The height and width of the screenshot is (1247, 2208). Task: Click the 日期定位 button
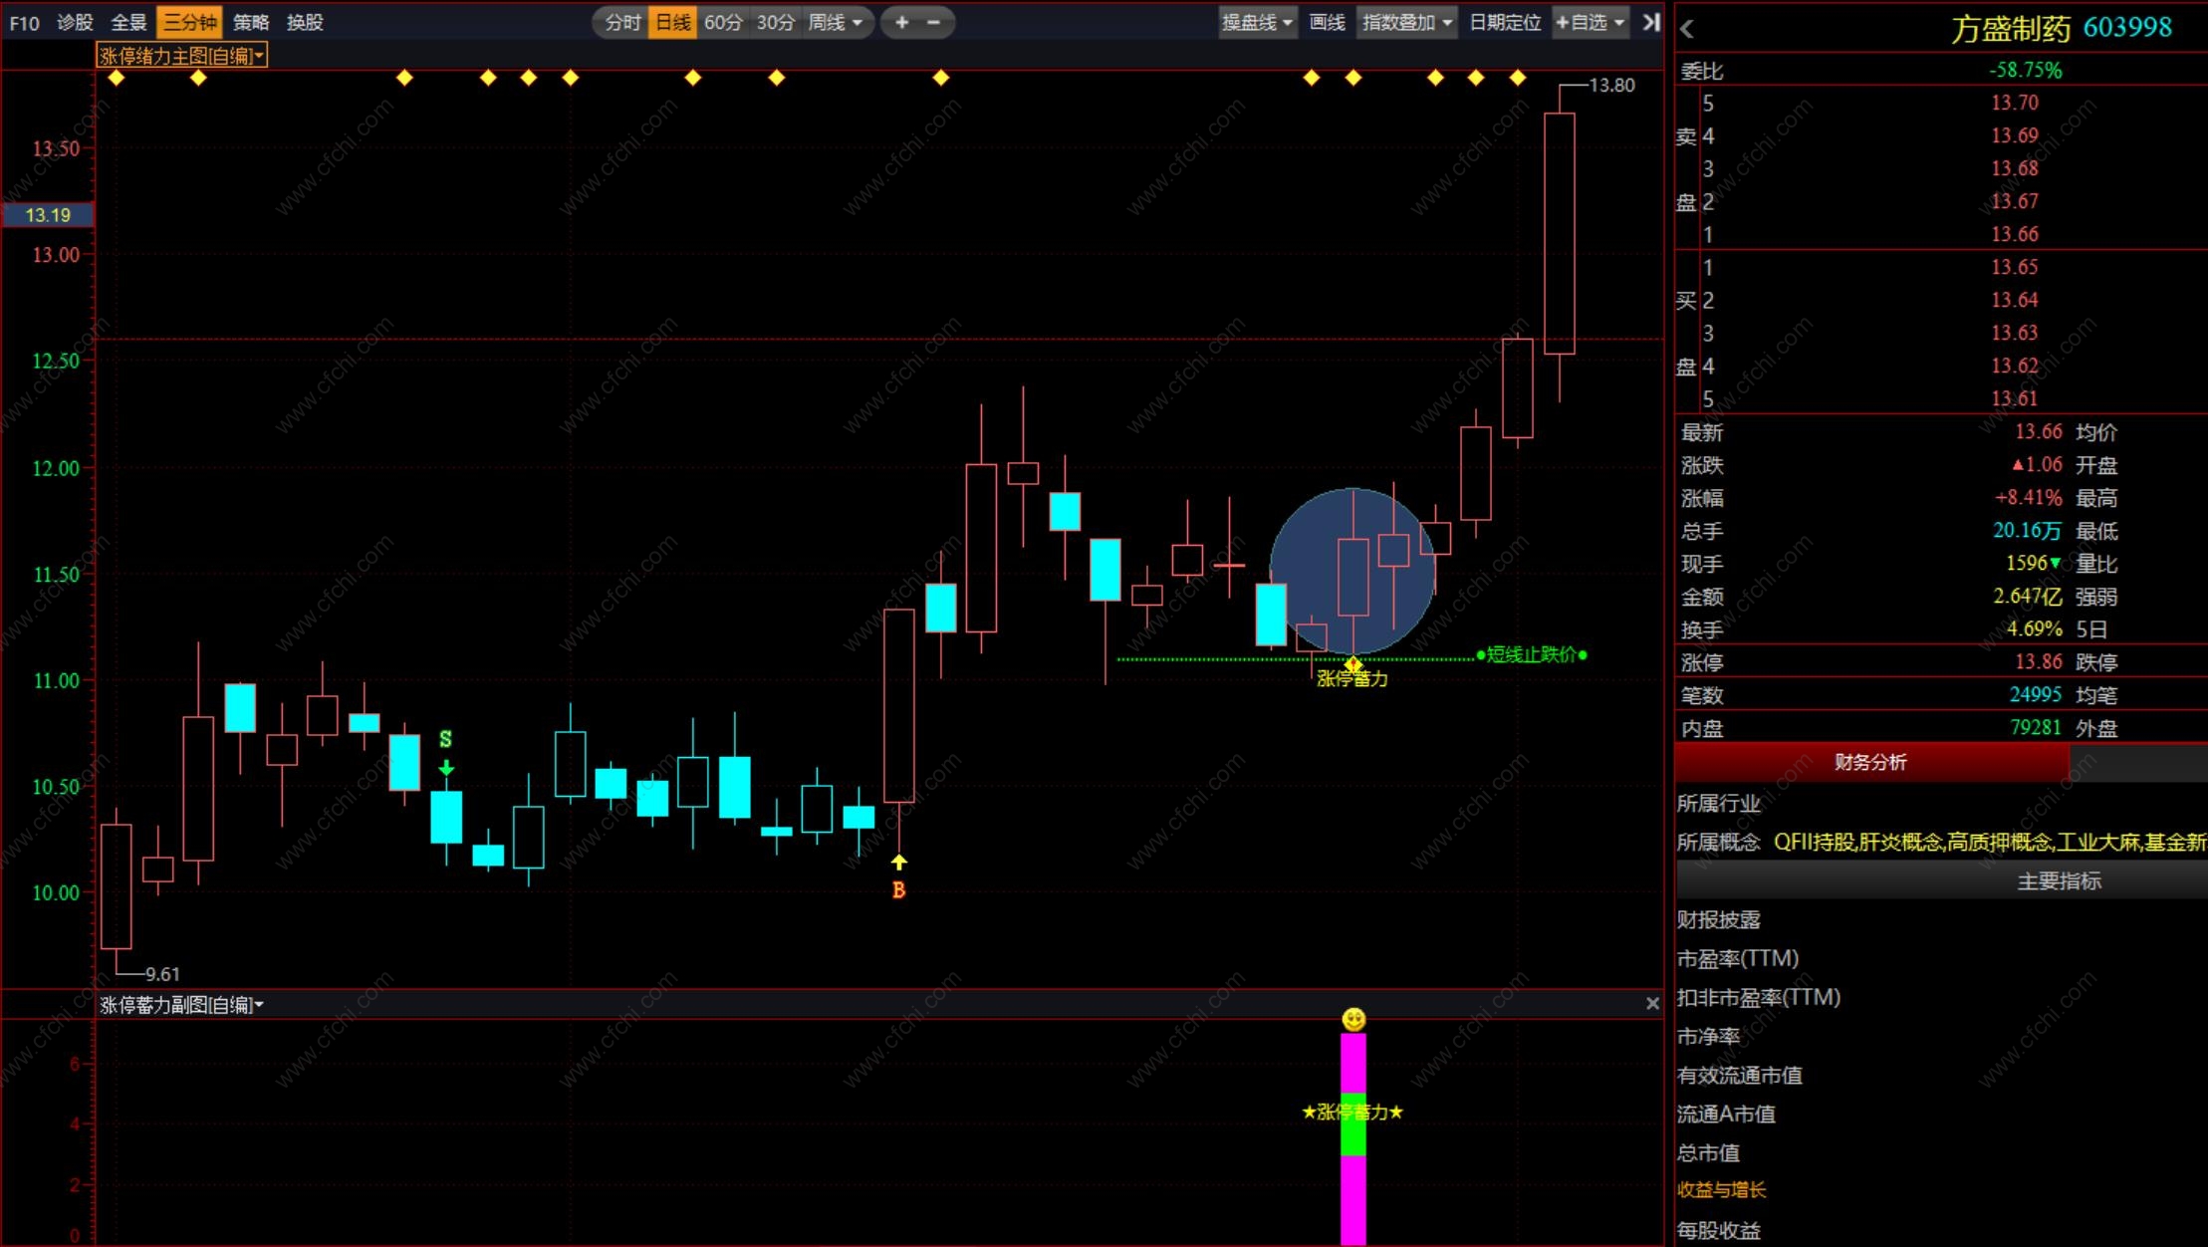[x=1504, y=22]
